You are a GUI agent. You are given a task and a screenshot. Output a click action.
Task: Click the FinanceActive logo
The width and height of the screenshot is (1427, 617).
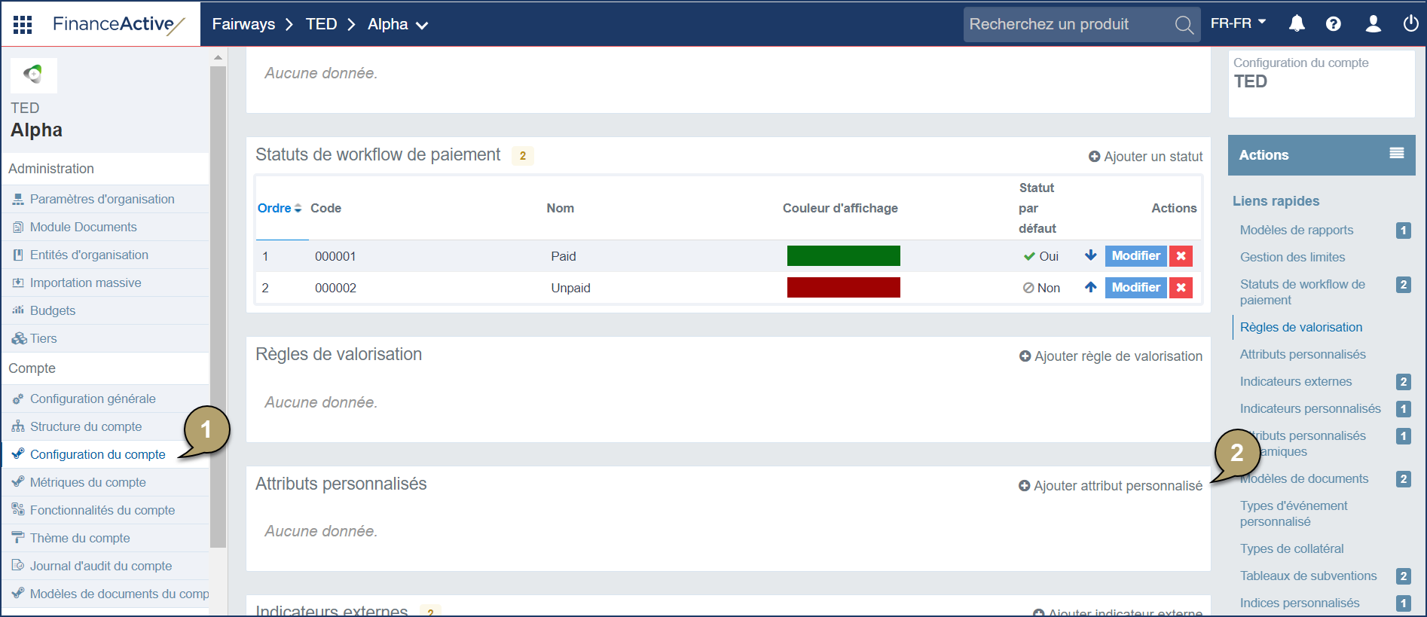(x=118, y=24)
